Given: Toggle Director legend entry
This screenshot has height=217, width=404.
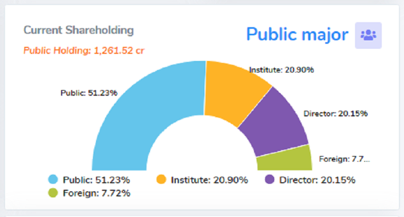Looking at the screenshot, I should [x=310, y=180].
